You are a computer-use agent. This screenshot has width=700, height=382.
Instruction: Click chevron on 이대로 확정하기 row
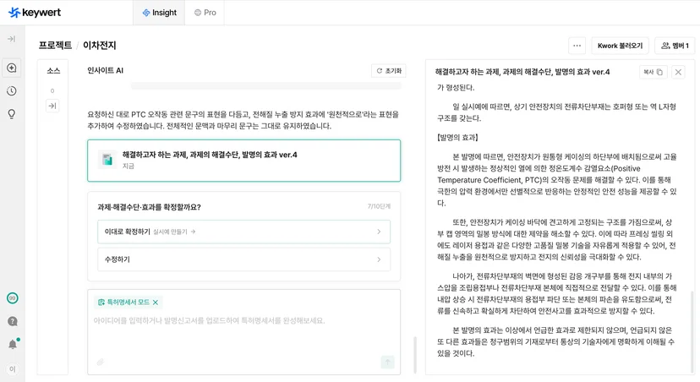379,232
